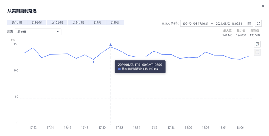Show data for 近7天
This screenshot has width=269, height=136.
97,23
